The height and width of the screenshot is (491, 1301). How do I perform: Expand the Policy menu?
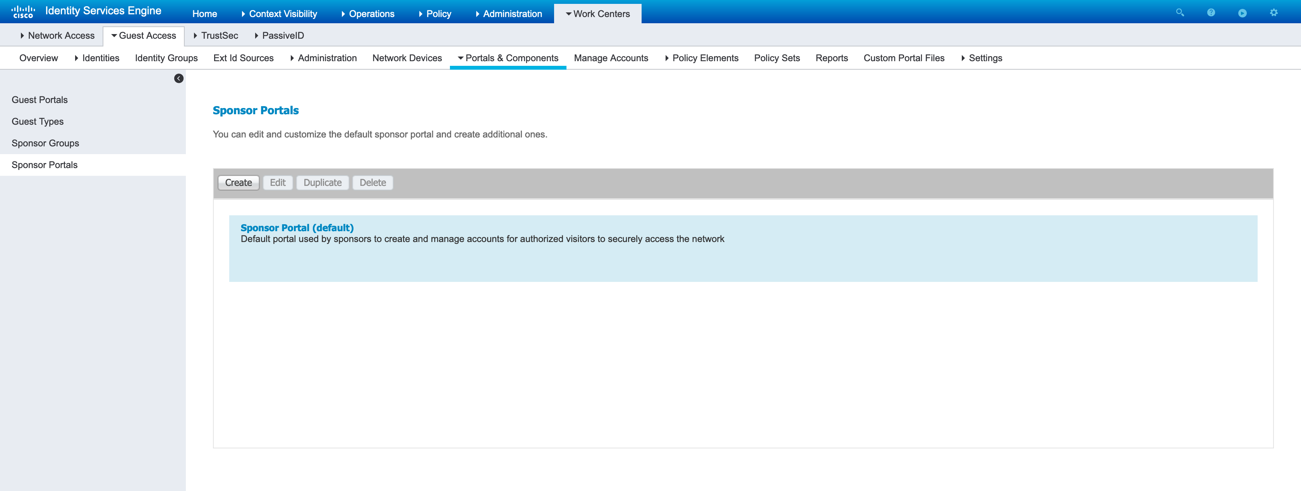pos(435,14)
